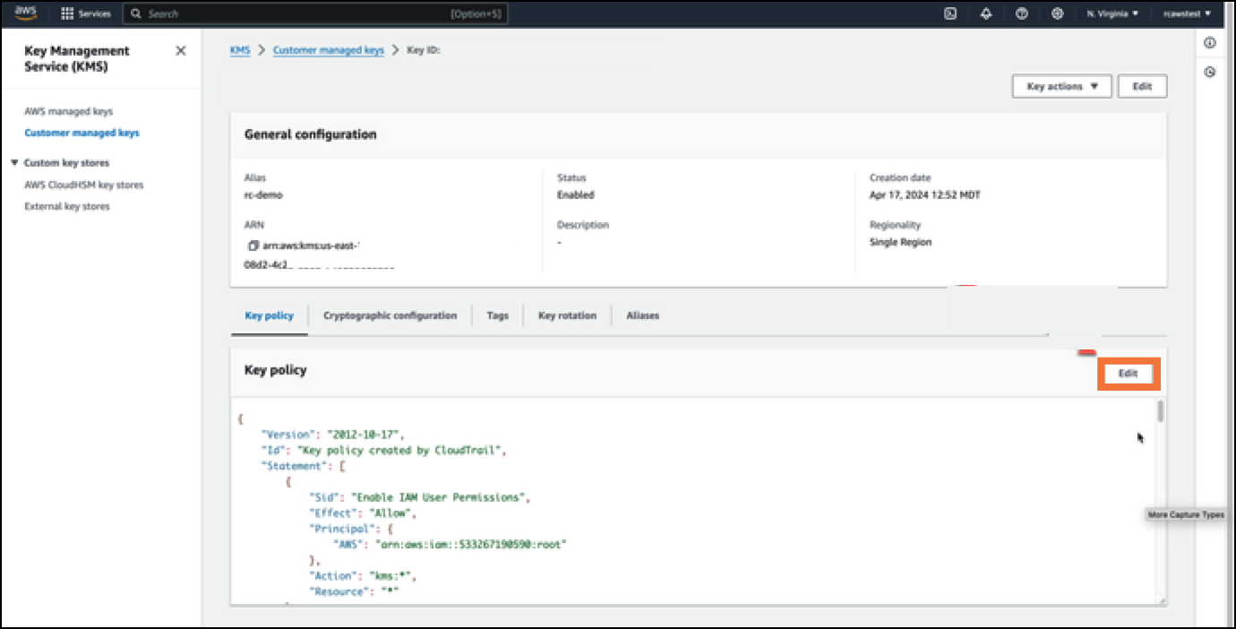1236x629 pixels.
Task: Click Edit in the Key policy panel
Action: [1129, 374]
